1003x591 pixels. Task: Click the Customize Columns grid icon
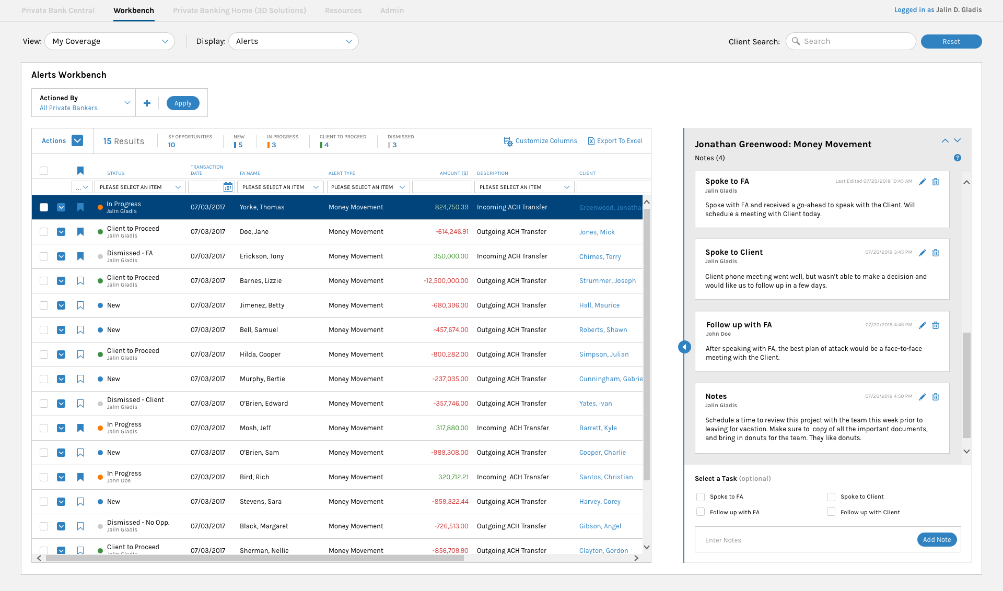(x=508, y=141)
